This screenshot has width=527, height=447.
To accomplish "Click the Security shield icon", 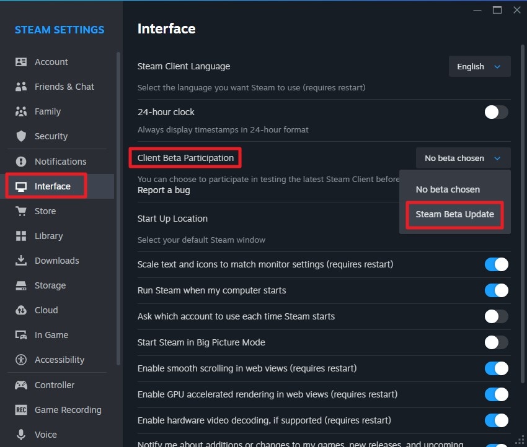I will click(x=21, y=136).
